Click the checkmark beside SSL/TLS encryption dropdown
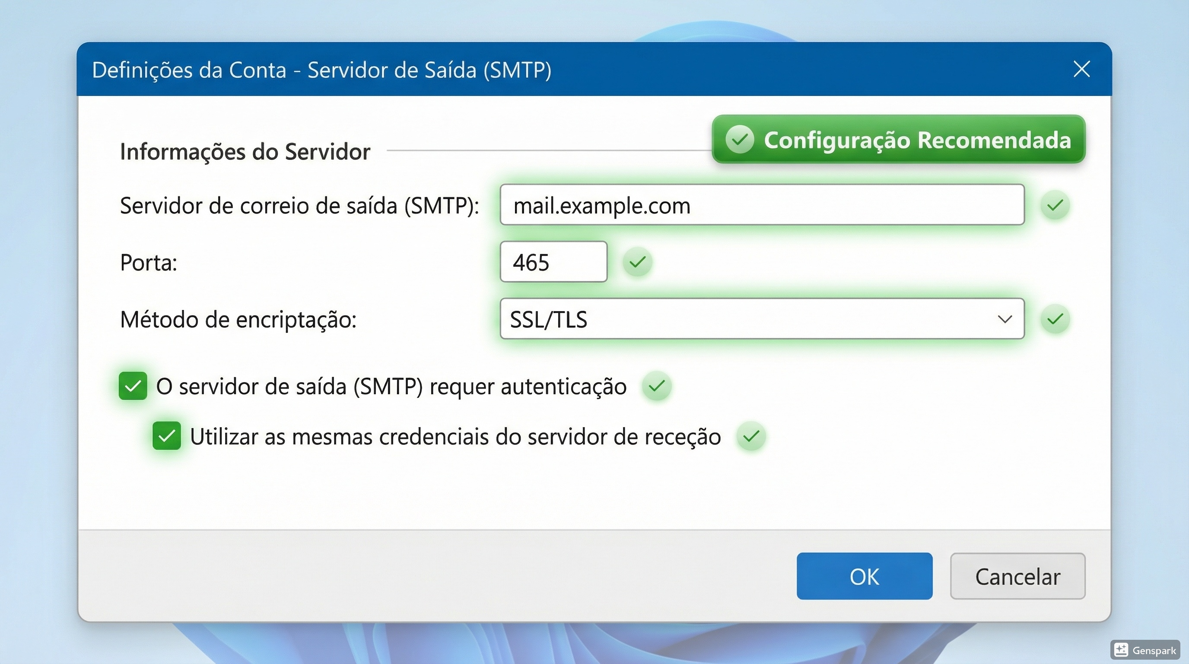Viewport: 1189px width, 664px height. pos(1055,319)
